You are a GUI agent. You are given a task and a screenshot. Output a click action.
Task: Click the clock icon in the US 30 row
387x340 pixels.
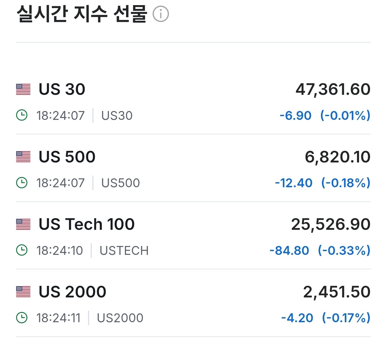tap(22, 115)
